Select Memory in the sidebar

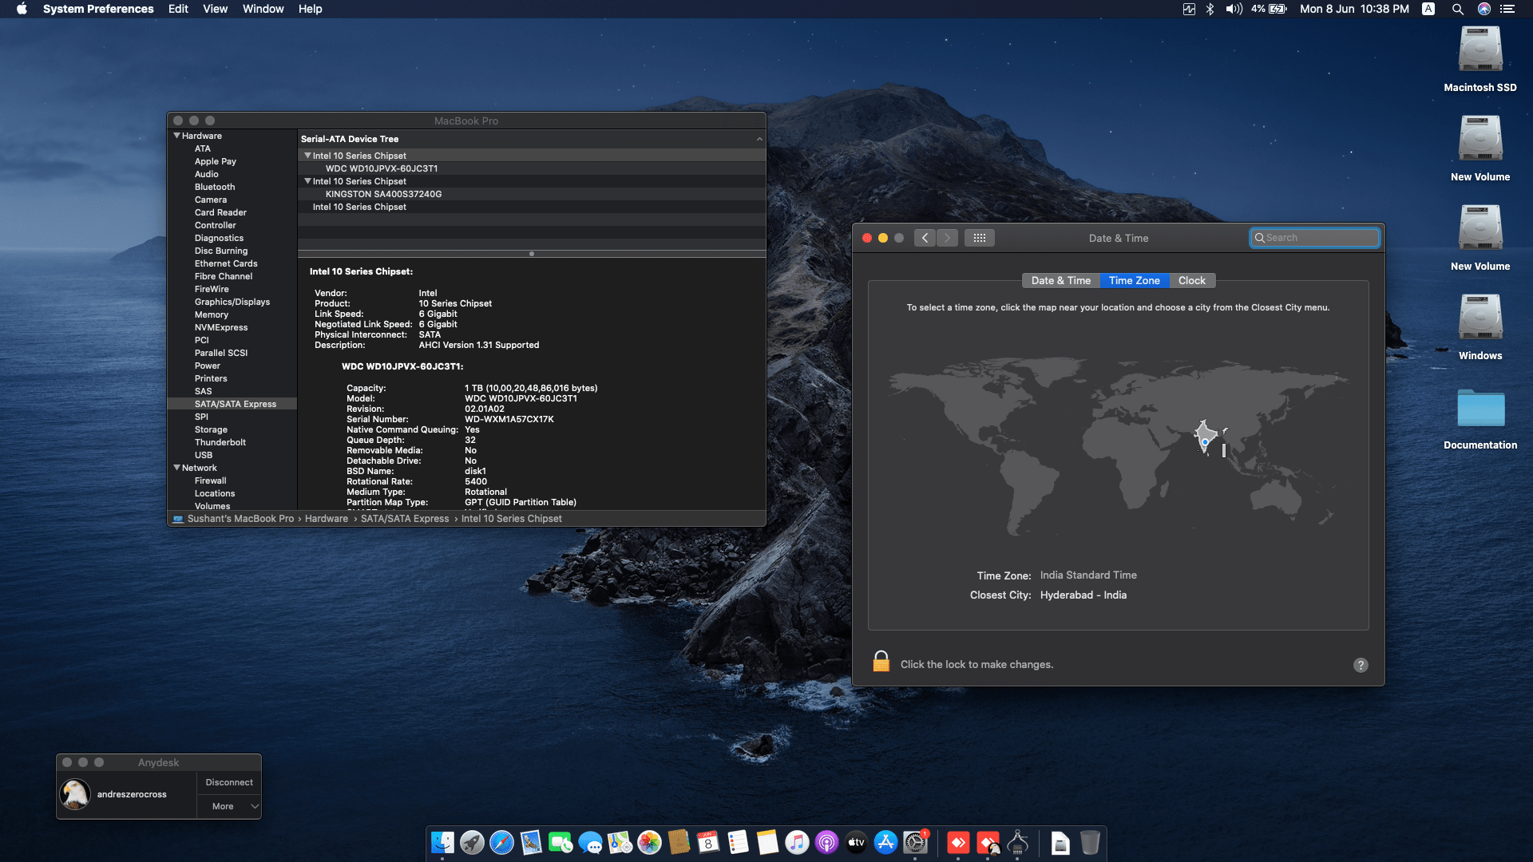[x=212, y=314]
